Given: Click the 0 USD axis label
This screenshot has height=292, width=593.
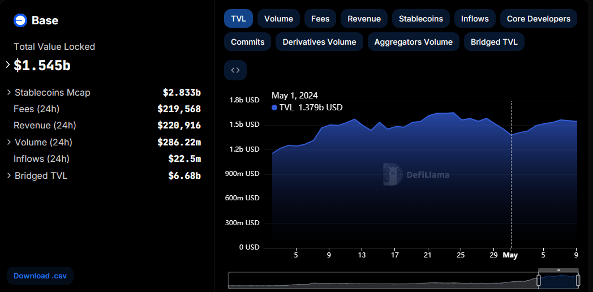Looking at the screenshot, I should [249, 247].
